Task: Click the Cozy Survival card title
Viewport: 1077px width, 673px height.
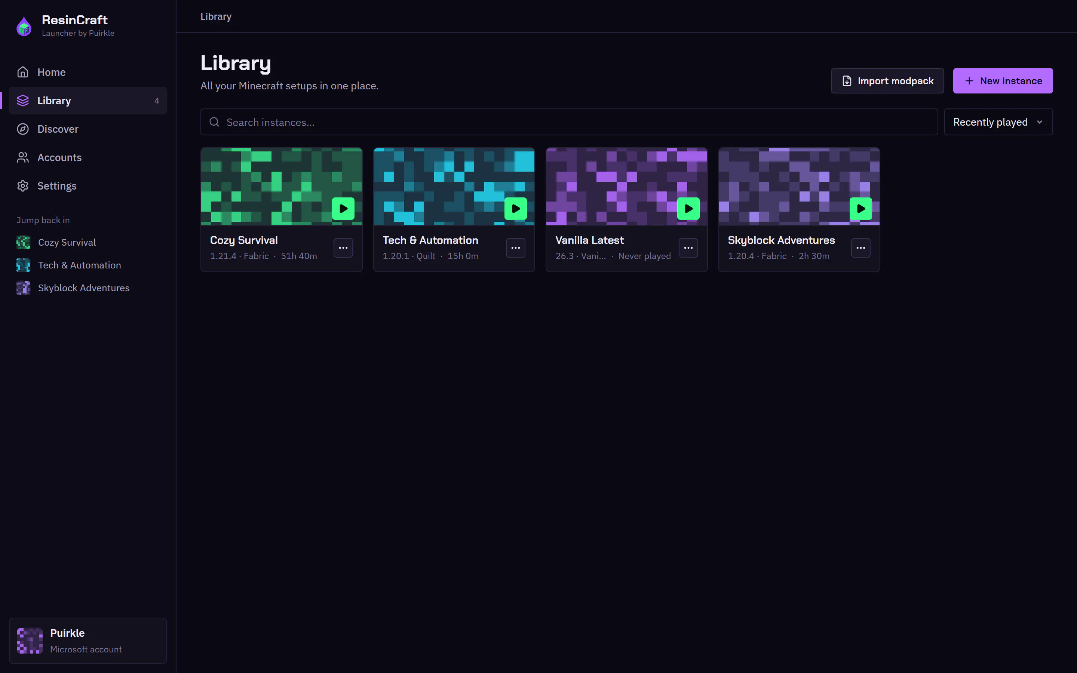Action: click(x=244, y=240)
